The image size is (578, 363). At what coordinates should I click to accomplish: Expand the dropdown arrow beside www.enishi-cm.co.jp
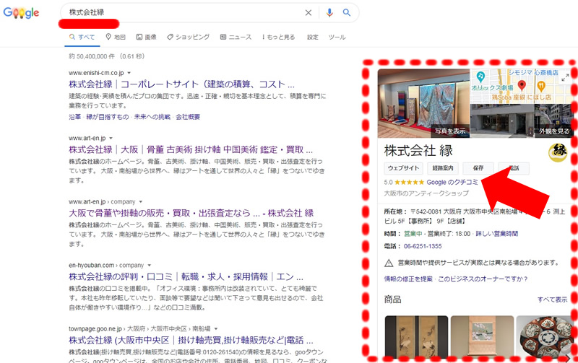tap(129, 74)
